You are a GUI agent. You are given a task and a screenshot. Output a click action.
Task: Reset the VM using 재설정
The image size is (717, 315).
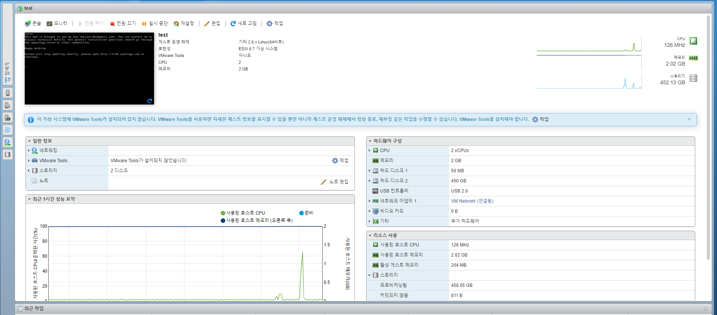(x=184, y=23)
